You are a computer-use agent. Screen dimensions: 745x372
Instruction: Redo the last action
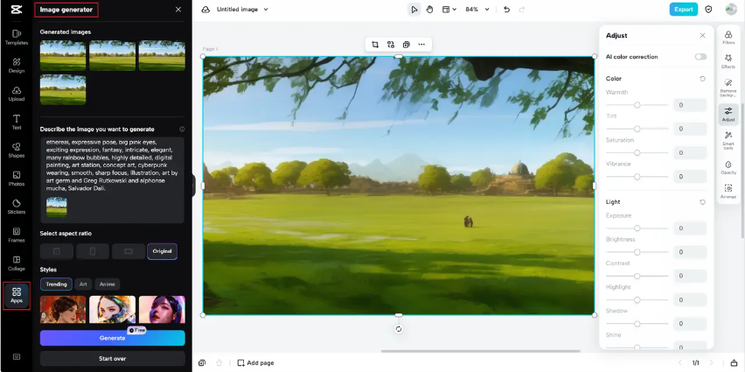click(x=522, y=10)
